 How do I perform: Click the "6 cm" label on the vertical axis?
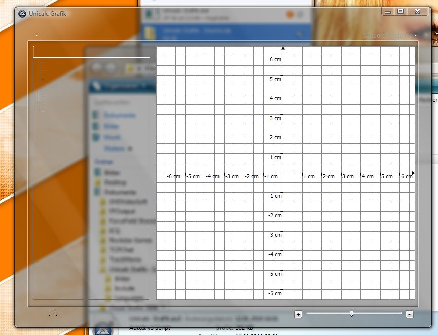coord(276,59)
